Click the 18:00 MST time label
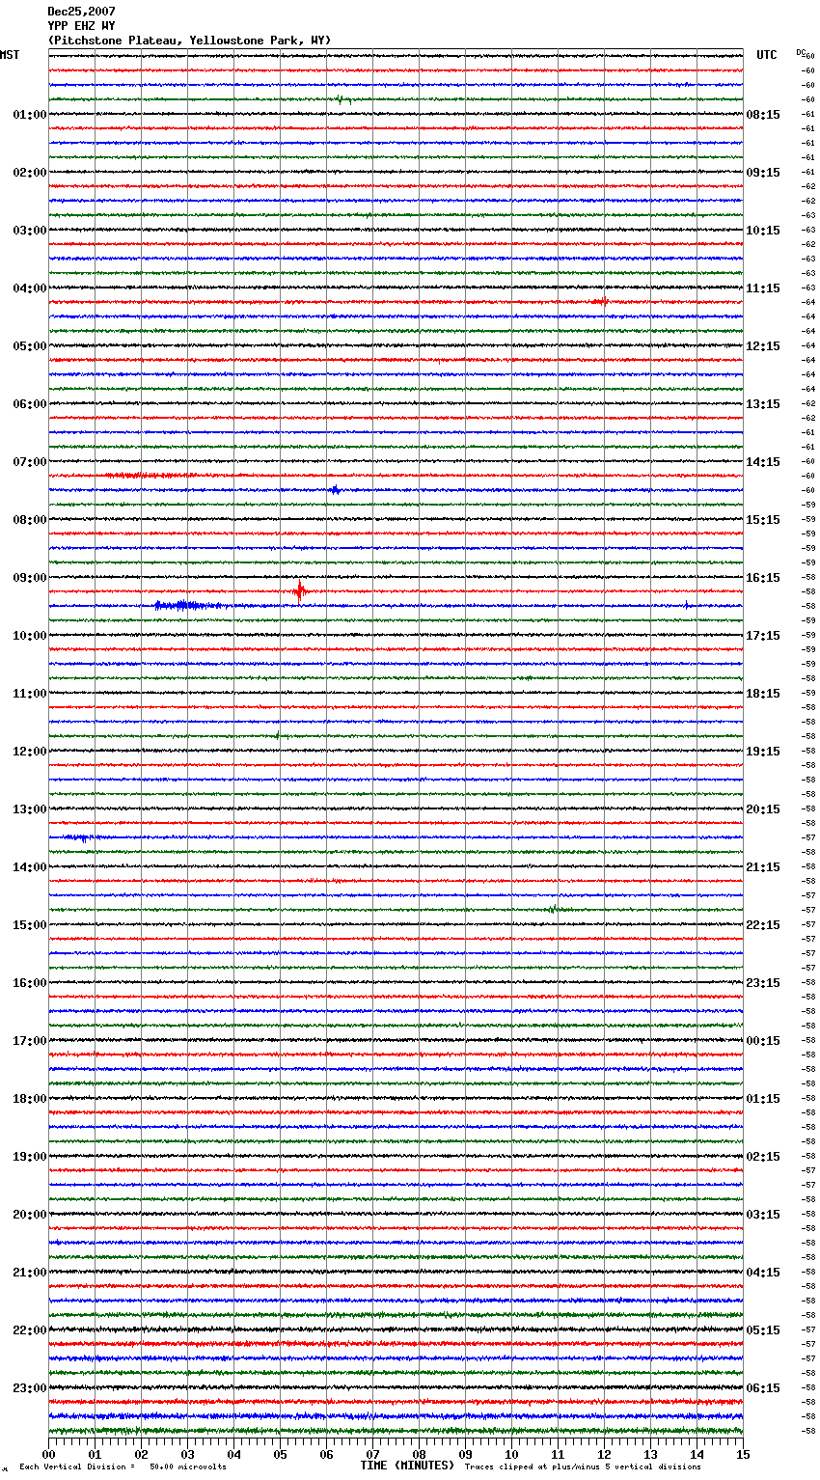Screen dimensions: 820x1480 click(30, 1099)
